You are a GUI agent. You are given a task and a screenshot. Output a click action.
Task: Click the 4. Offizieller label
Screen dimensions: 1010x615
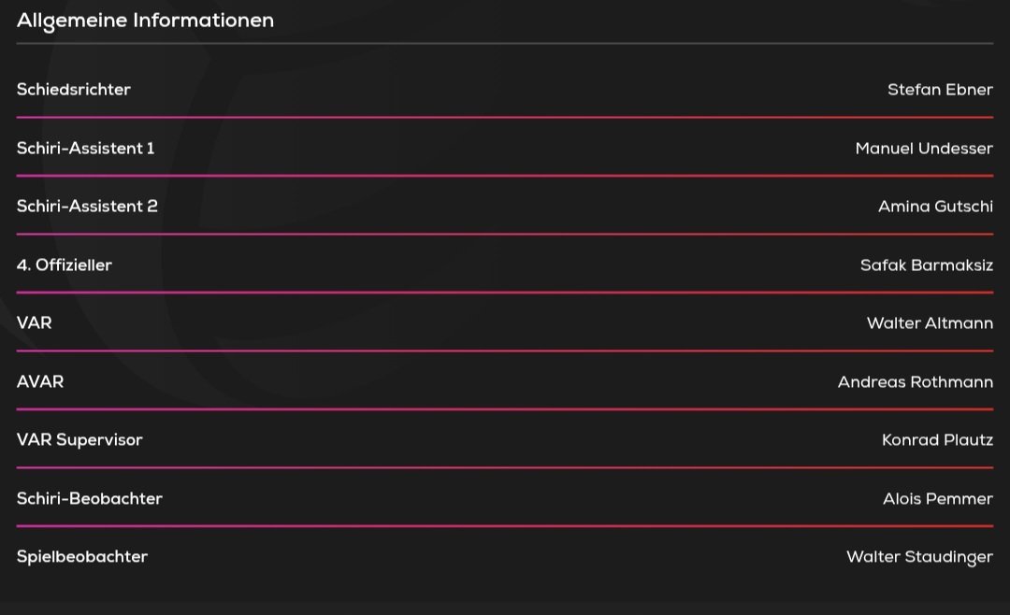(x=65, y=265)
